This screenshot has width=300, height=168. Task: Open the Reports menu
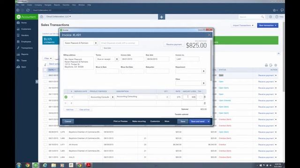(x=57, y=5)
